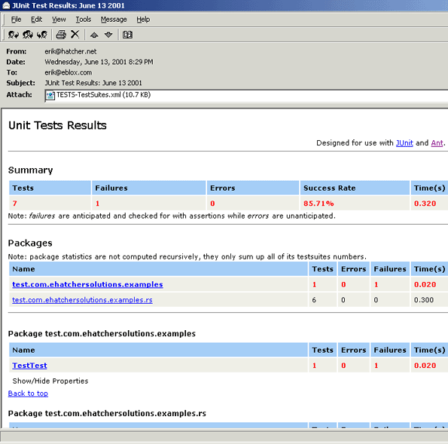Image resolution: width=448 pixels, height=444 pixels.
Task: Click the summary time value 0.320
Action: click(425, 204)
